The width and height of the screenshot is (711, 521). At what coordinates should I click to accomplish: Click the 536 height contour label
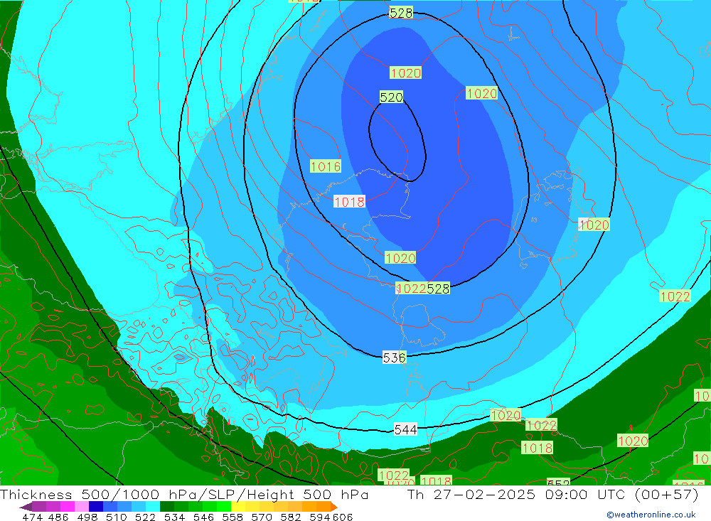[x=395, y=358]
